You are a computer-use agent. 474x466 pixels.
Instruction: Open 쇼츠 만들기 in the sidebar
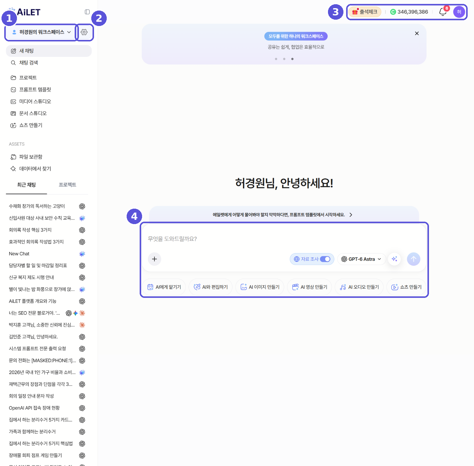tap(49, 125)
